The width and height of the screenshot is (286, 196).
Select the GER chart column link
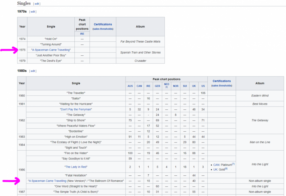click(157, 86)
